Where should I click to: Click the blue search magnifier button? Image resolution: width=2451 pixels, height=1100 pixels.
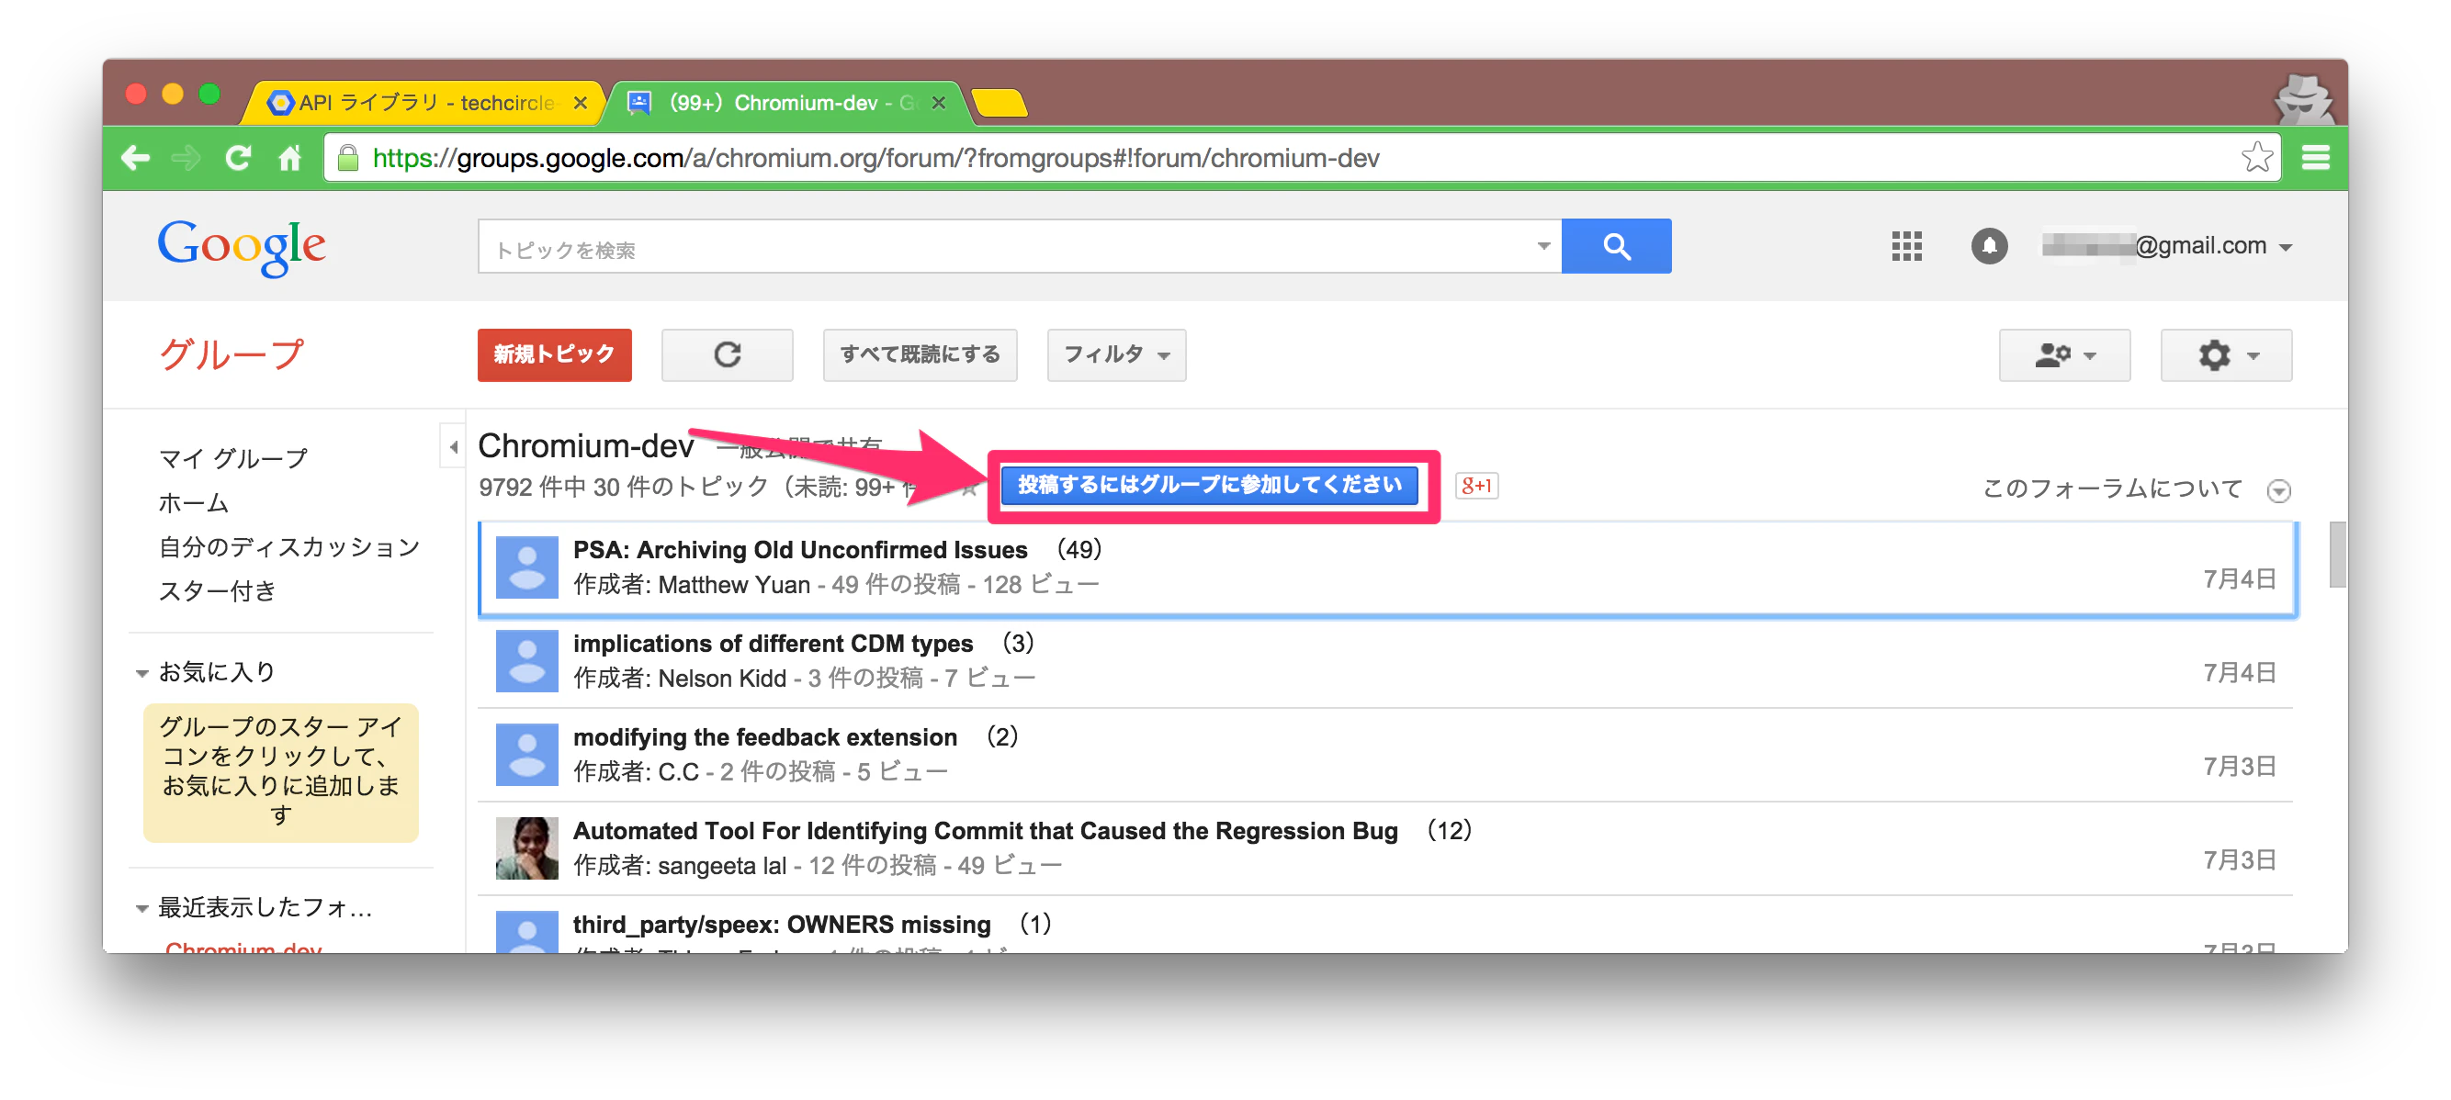[x=1616, y=246]
